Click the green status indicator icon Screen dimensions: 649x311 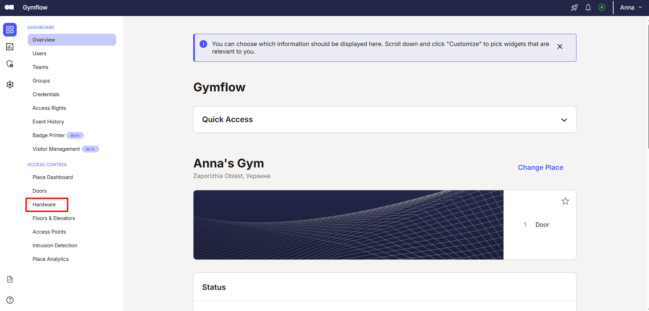pyautogui.click(x=602, y=8)
